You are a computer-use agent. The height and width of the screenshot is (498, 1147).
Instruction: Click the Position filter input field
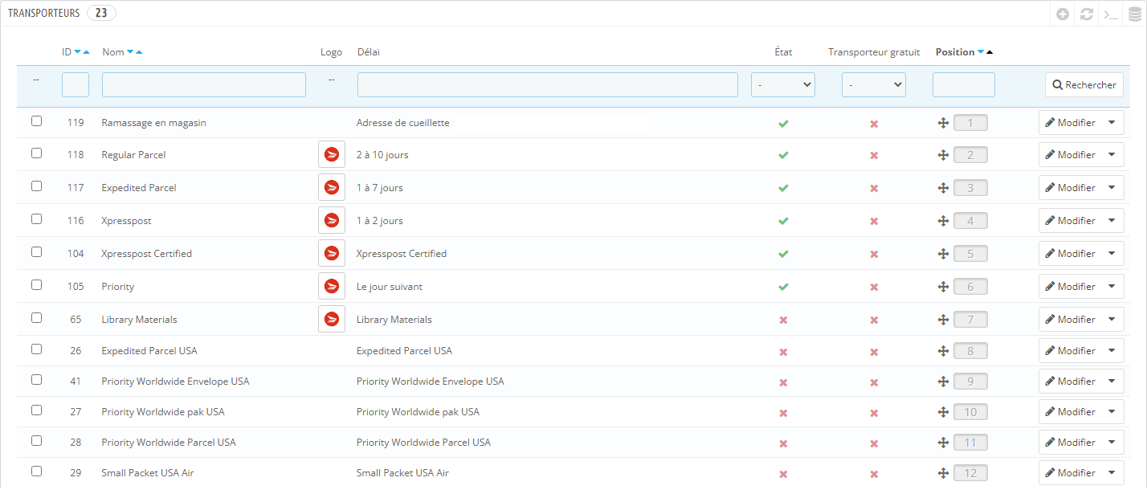tap(964, 84)
